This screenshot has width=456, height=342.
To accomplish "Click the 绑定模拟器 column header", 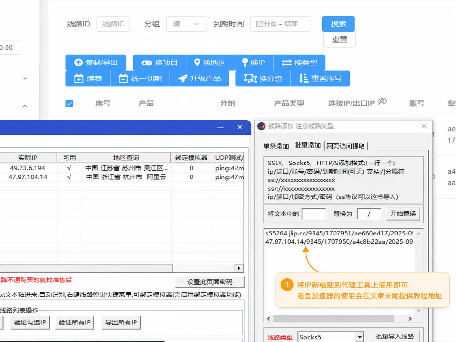I will click(191, 158).
